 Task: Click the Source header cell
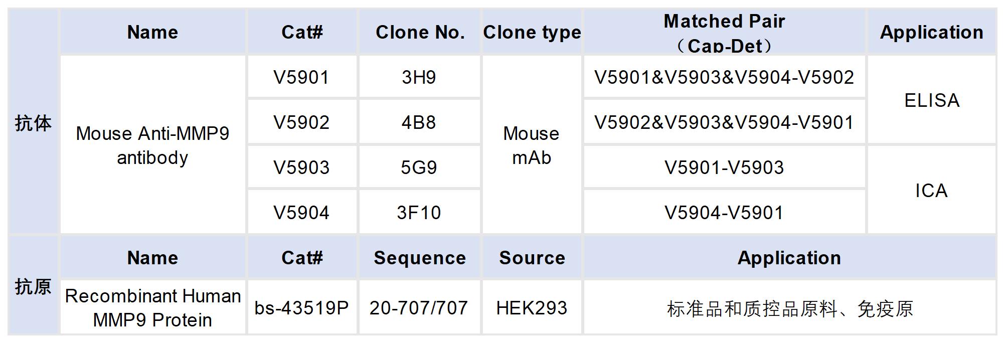coord(532,258)
